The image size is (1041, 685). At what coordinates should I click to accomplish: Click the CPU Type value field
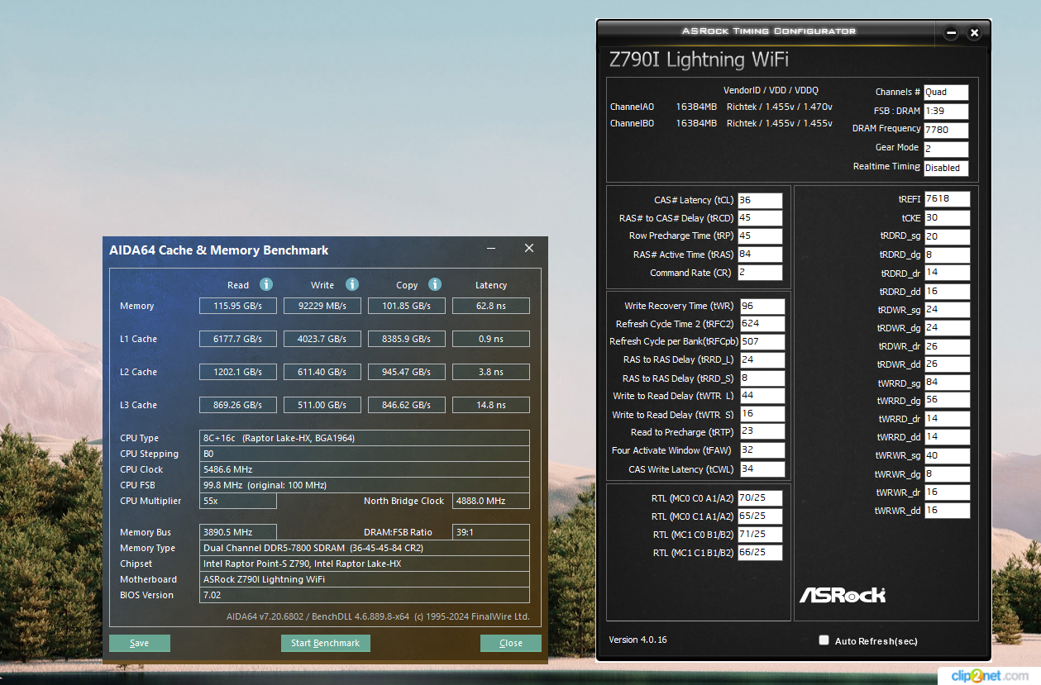(365, 438)
